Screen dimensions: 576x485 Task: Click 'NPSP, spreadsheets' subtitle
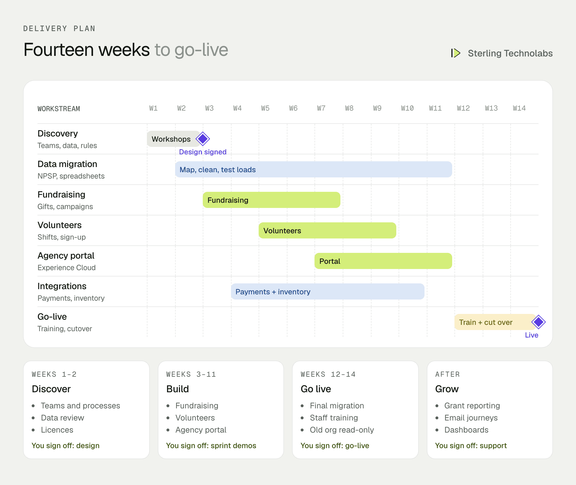coord(71,176)
